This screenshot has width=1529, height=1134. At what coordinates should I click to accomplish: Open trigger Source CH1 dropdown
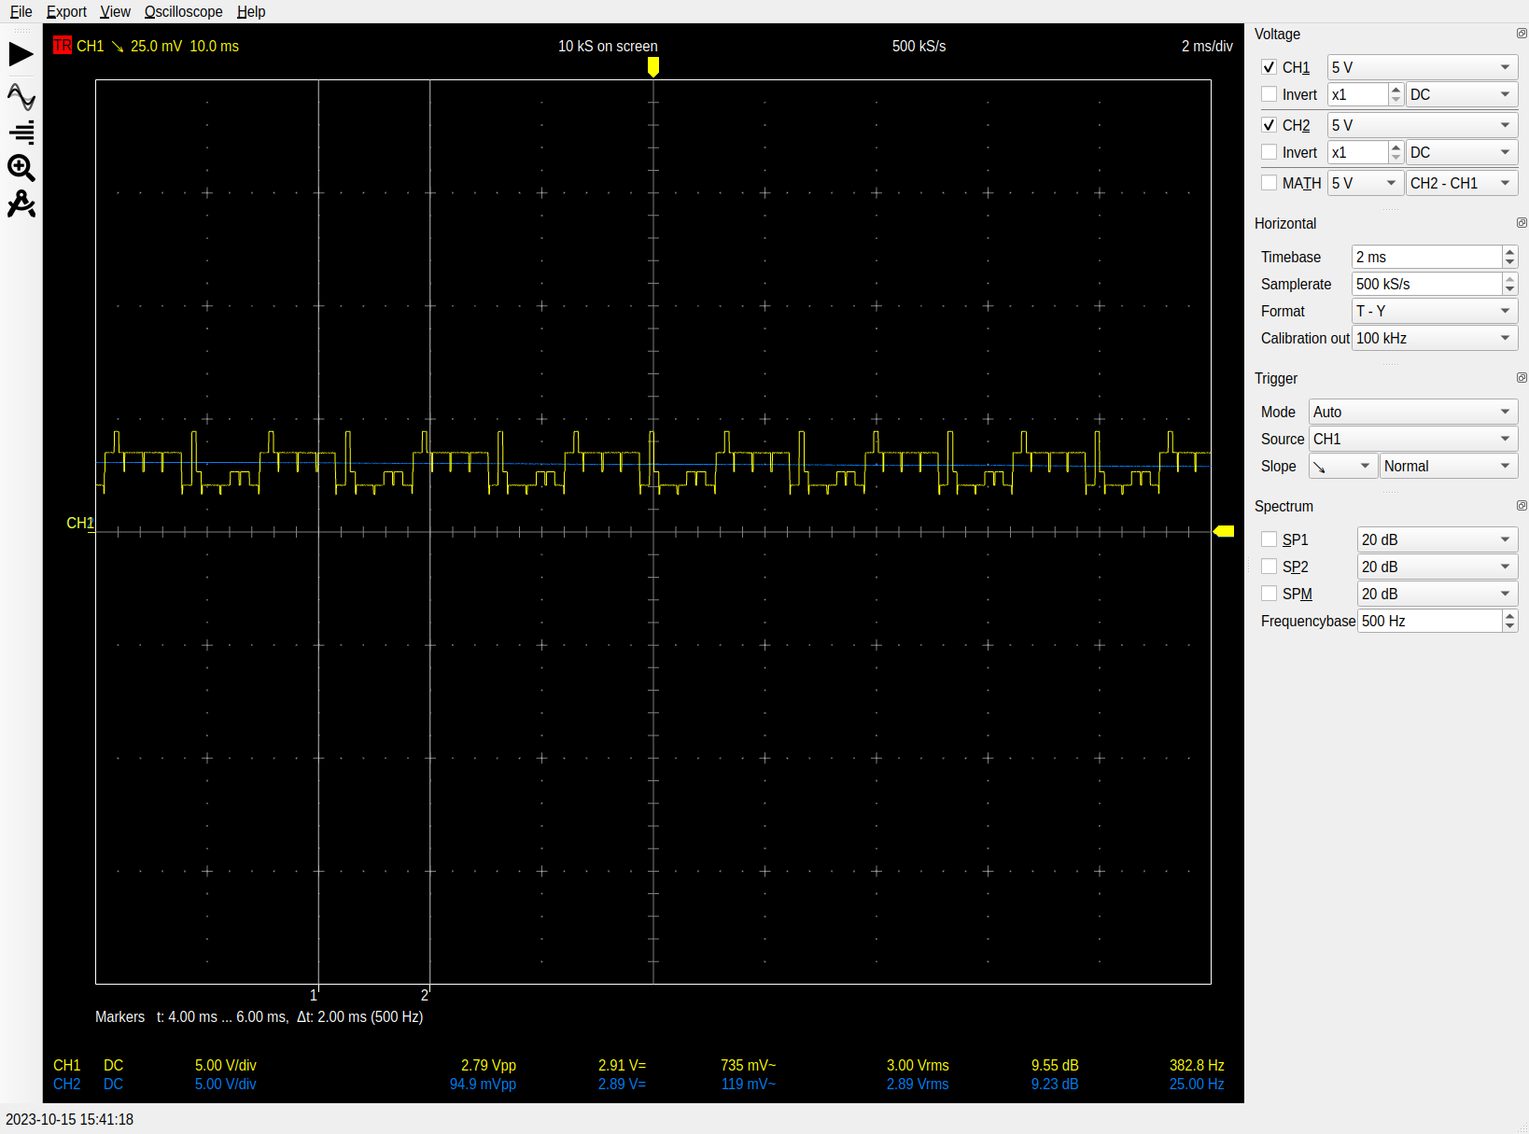1413,439
